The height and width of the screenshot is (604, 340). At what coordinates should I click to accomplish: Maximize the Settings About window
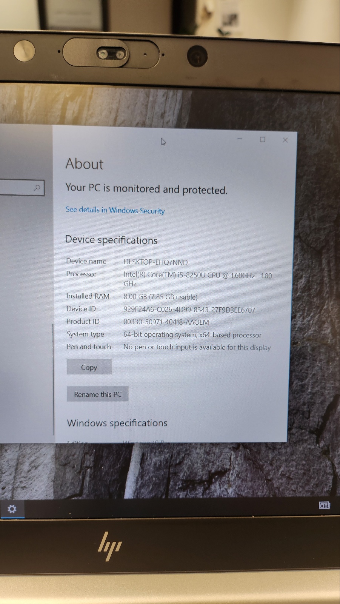coord(263,139)
